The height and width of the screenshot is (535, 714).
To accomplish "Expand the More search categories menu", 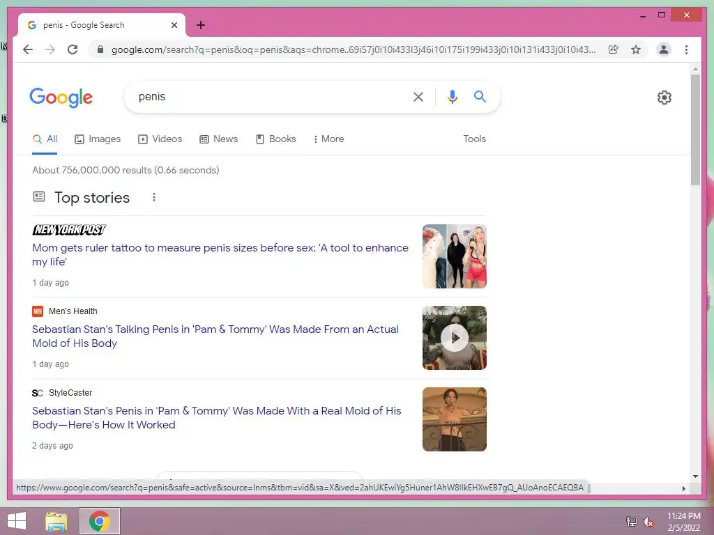I will (x=328, y=139).
